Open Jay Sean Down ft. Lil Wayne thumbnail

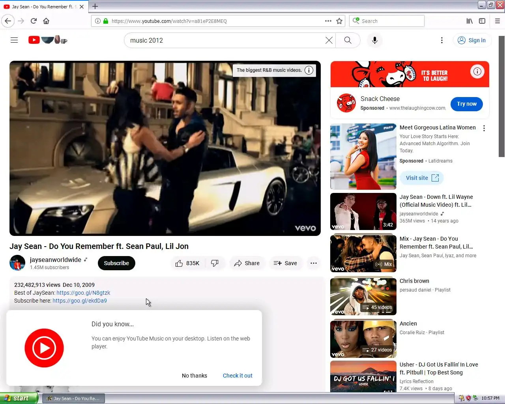pyautogui.click(x=363, y=211)
